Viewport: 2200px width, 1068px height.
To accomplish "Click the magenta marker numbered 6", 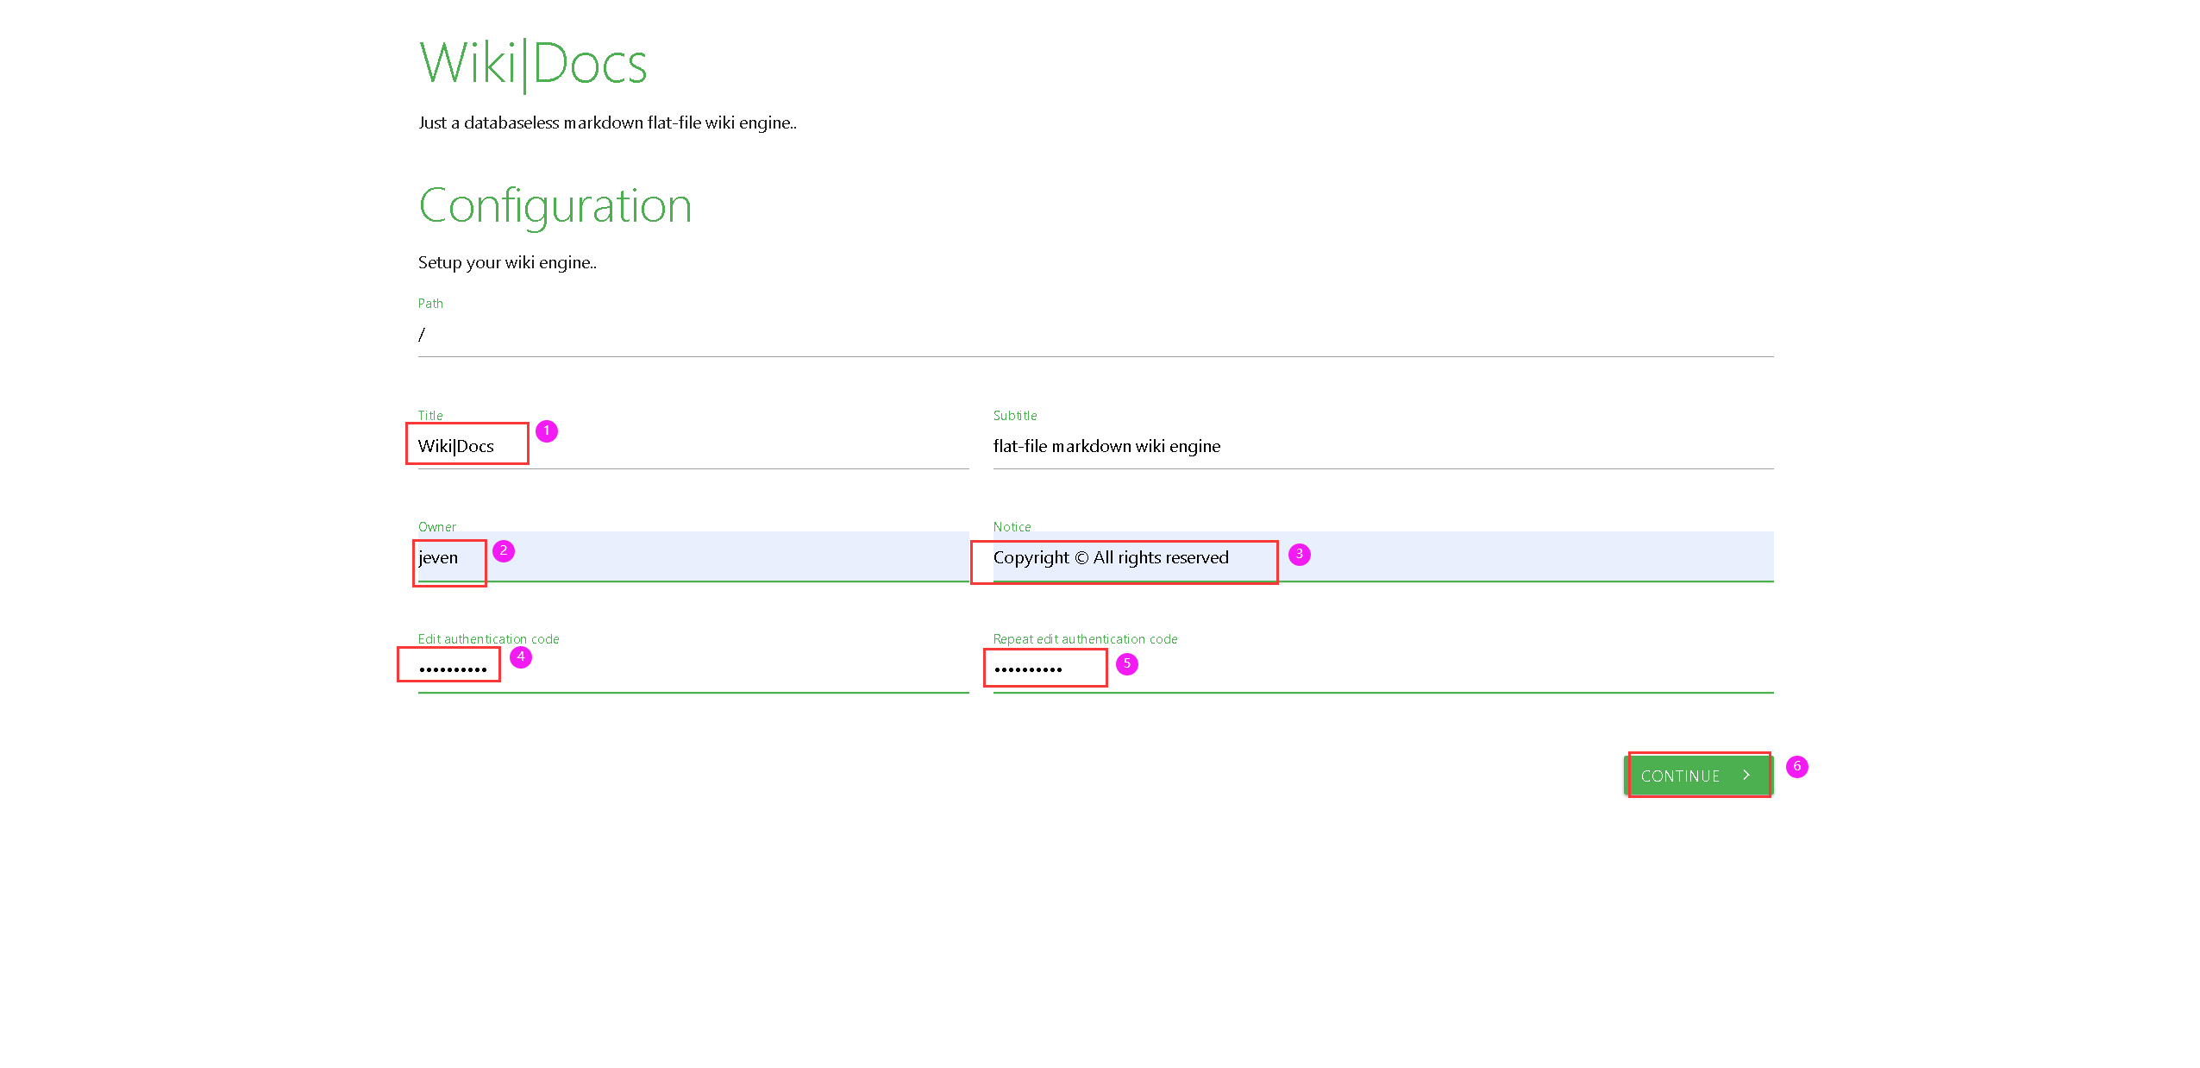I will point(1796,766).
